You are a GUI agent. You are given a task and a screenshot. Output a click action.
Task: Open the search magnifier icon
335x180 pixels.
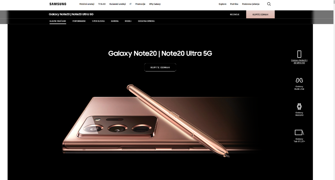pyautogui.click(x=269, y=4)
